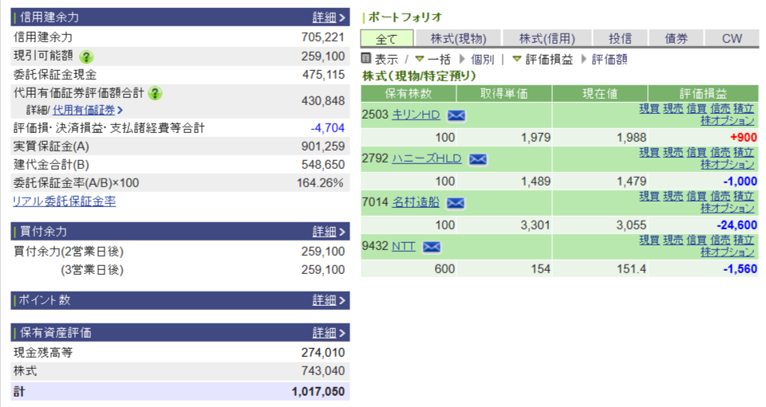Image resolution: width=766 pixels, height=407 pixels.
Task: Click 株オプション for キリンHD
Action: [x=728, y=121]
